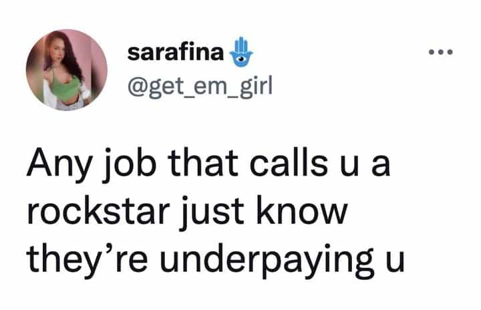This screenshot has height=310, width=481.
Task: Click the first tweet line ending 'u a'
Action: coord(208,165)
